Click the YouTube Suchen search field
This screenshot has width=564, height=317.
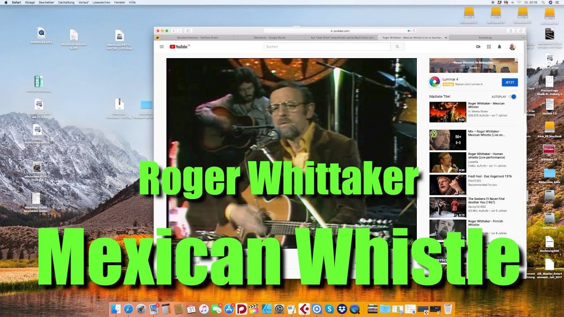pyautogui.click(x=327, y=47)
